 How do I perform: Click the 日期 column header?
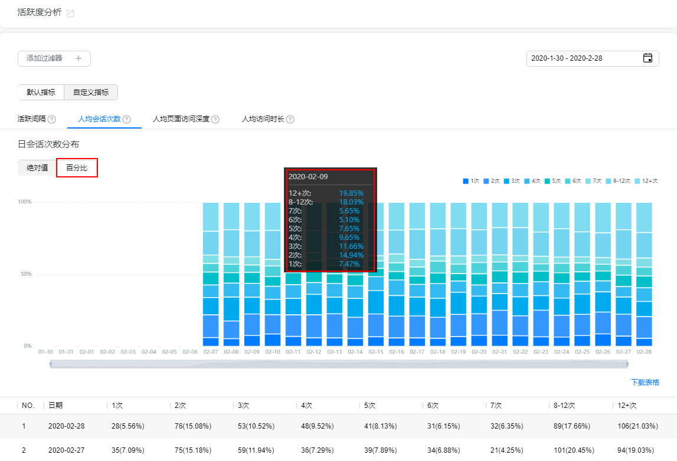(x=55, y=406)
